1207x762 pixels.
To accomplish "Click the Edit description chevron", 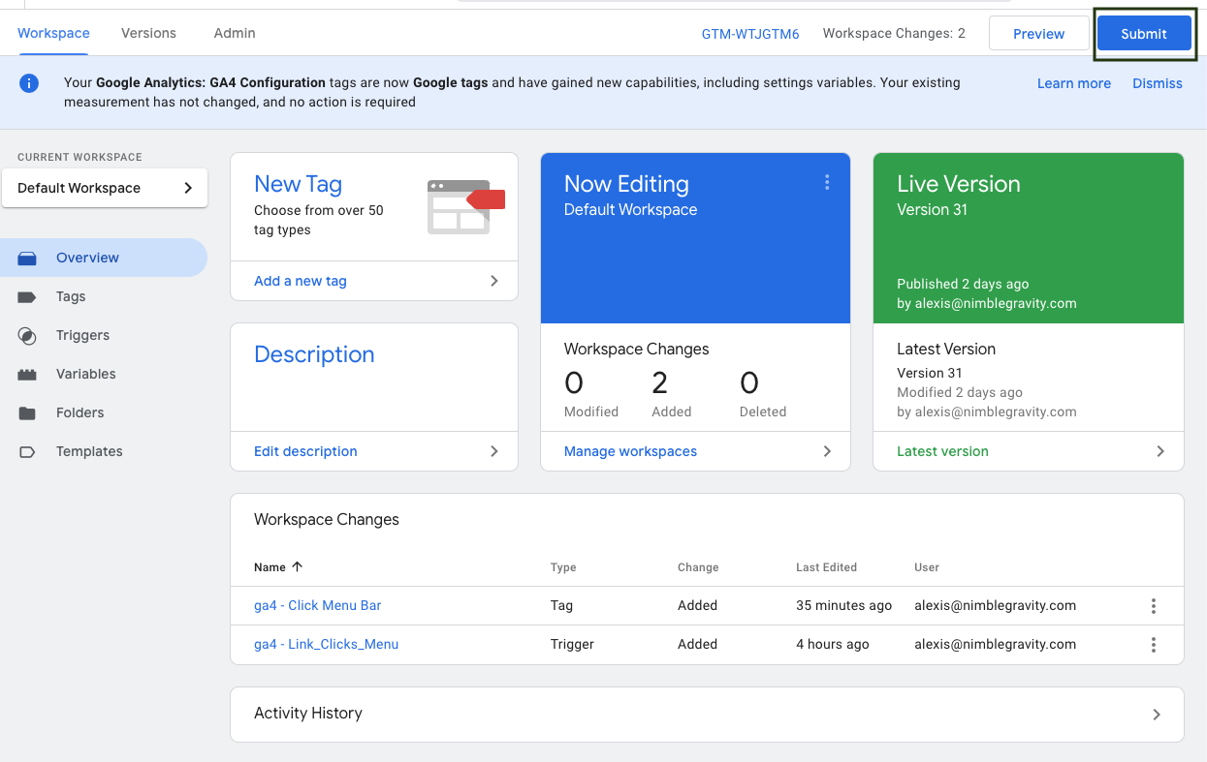I will pyautogui.click(x=494, y=451).
